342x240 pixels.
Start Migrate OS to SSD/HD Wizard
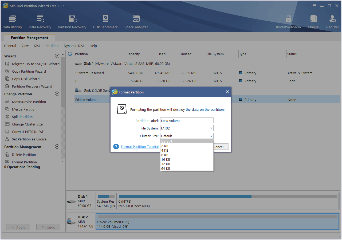(32, 64)
